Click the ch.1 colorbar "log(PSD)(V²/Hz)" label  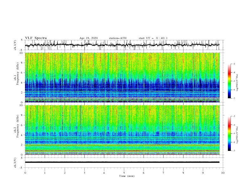237,83
